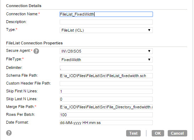
Task: Confirm with the OK button
Action: point(158,133)
